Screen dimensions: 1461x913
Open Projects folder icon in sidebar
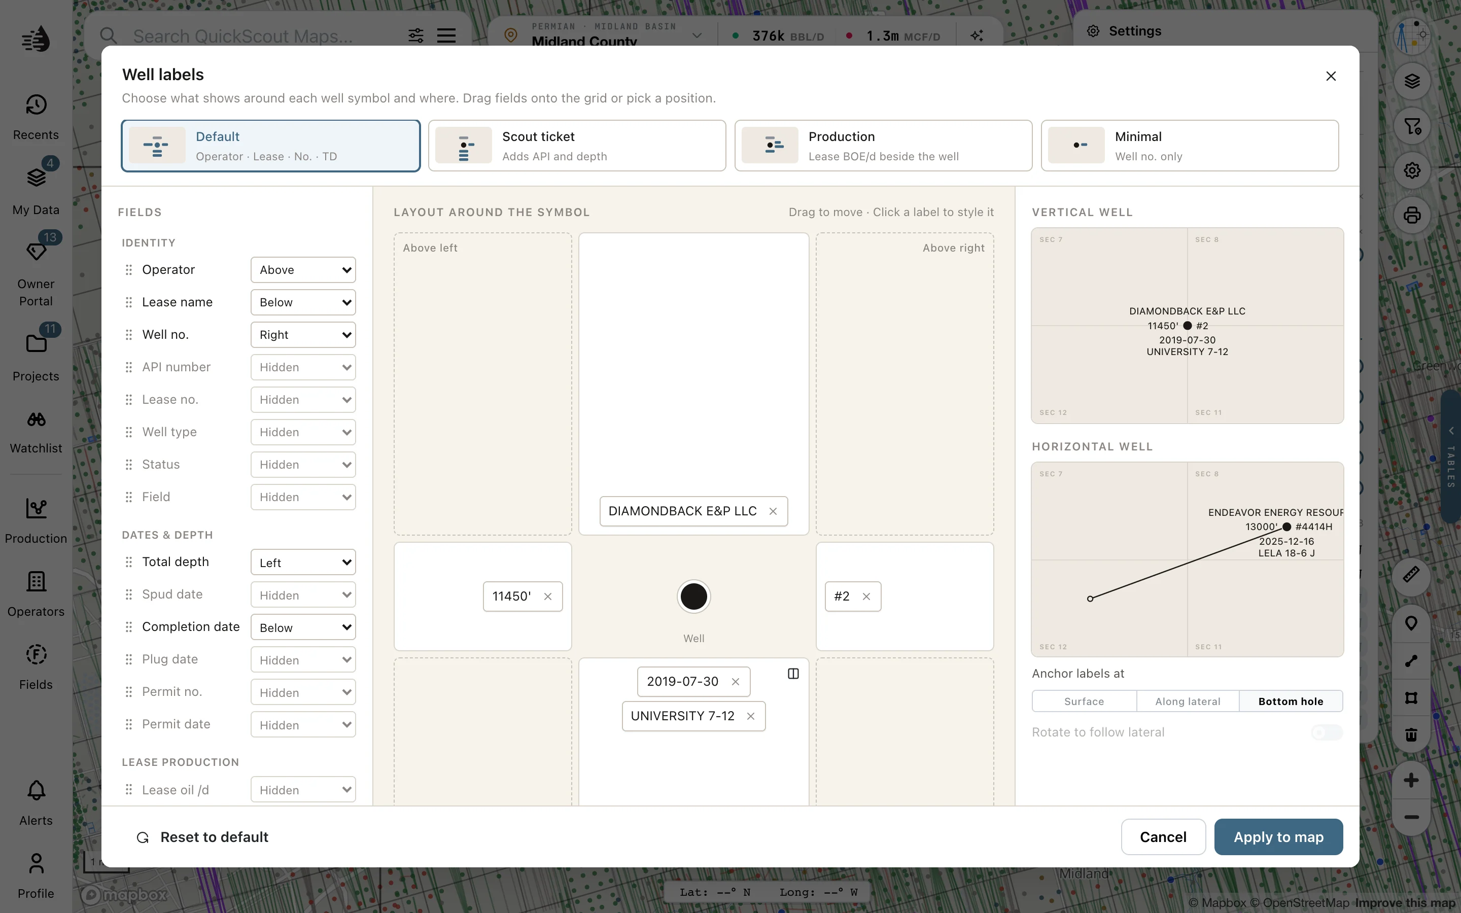coord(36,343)
